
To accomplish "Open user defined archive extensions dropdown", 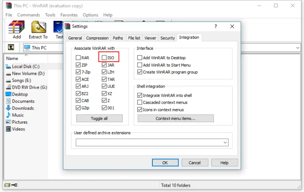I will point(225,143).
